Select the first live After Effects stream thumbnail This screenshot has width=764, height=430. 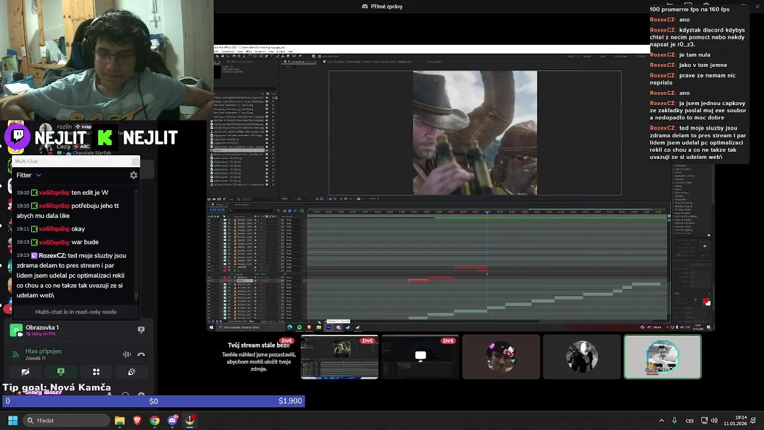point(340,357)
